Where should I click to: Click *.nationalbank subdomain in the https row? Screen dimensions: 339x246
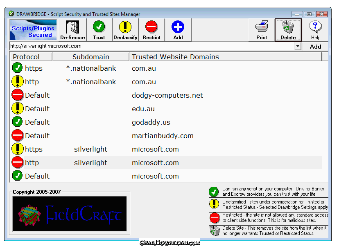click(x=91, y=68)
